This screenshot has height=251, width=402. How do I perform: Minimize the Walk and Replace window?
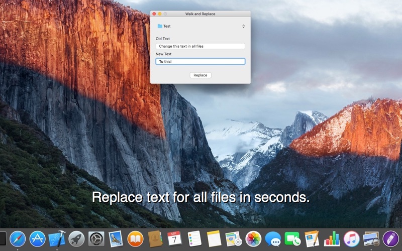[x=159, y=14]
